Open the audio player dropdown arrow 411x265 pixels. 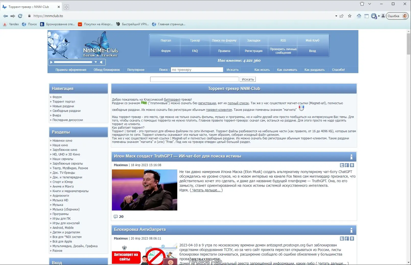tap(96, 62)
